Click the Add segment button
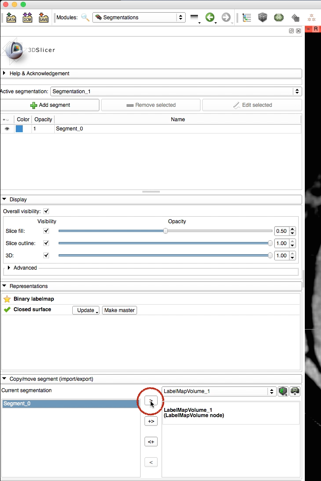The image size is (321, 481). pos(50,105)
